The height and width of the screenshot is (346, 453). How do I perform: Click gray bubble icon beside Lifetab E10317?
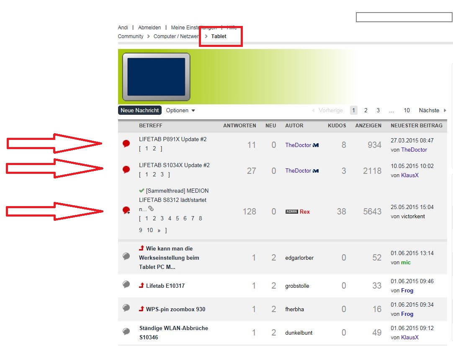point(126,284)
